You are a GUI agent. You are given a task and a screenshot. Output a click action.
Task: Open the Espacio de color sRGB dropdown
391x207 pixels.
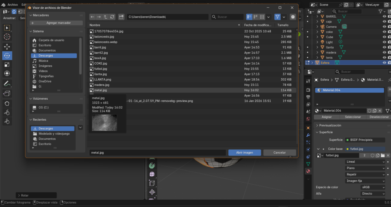(x=373, y=187)
